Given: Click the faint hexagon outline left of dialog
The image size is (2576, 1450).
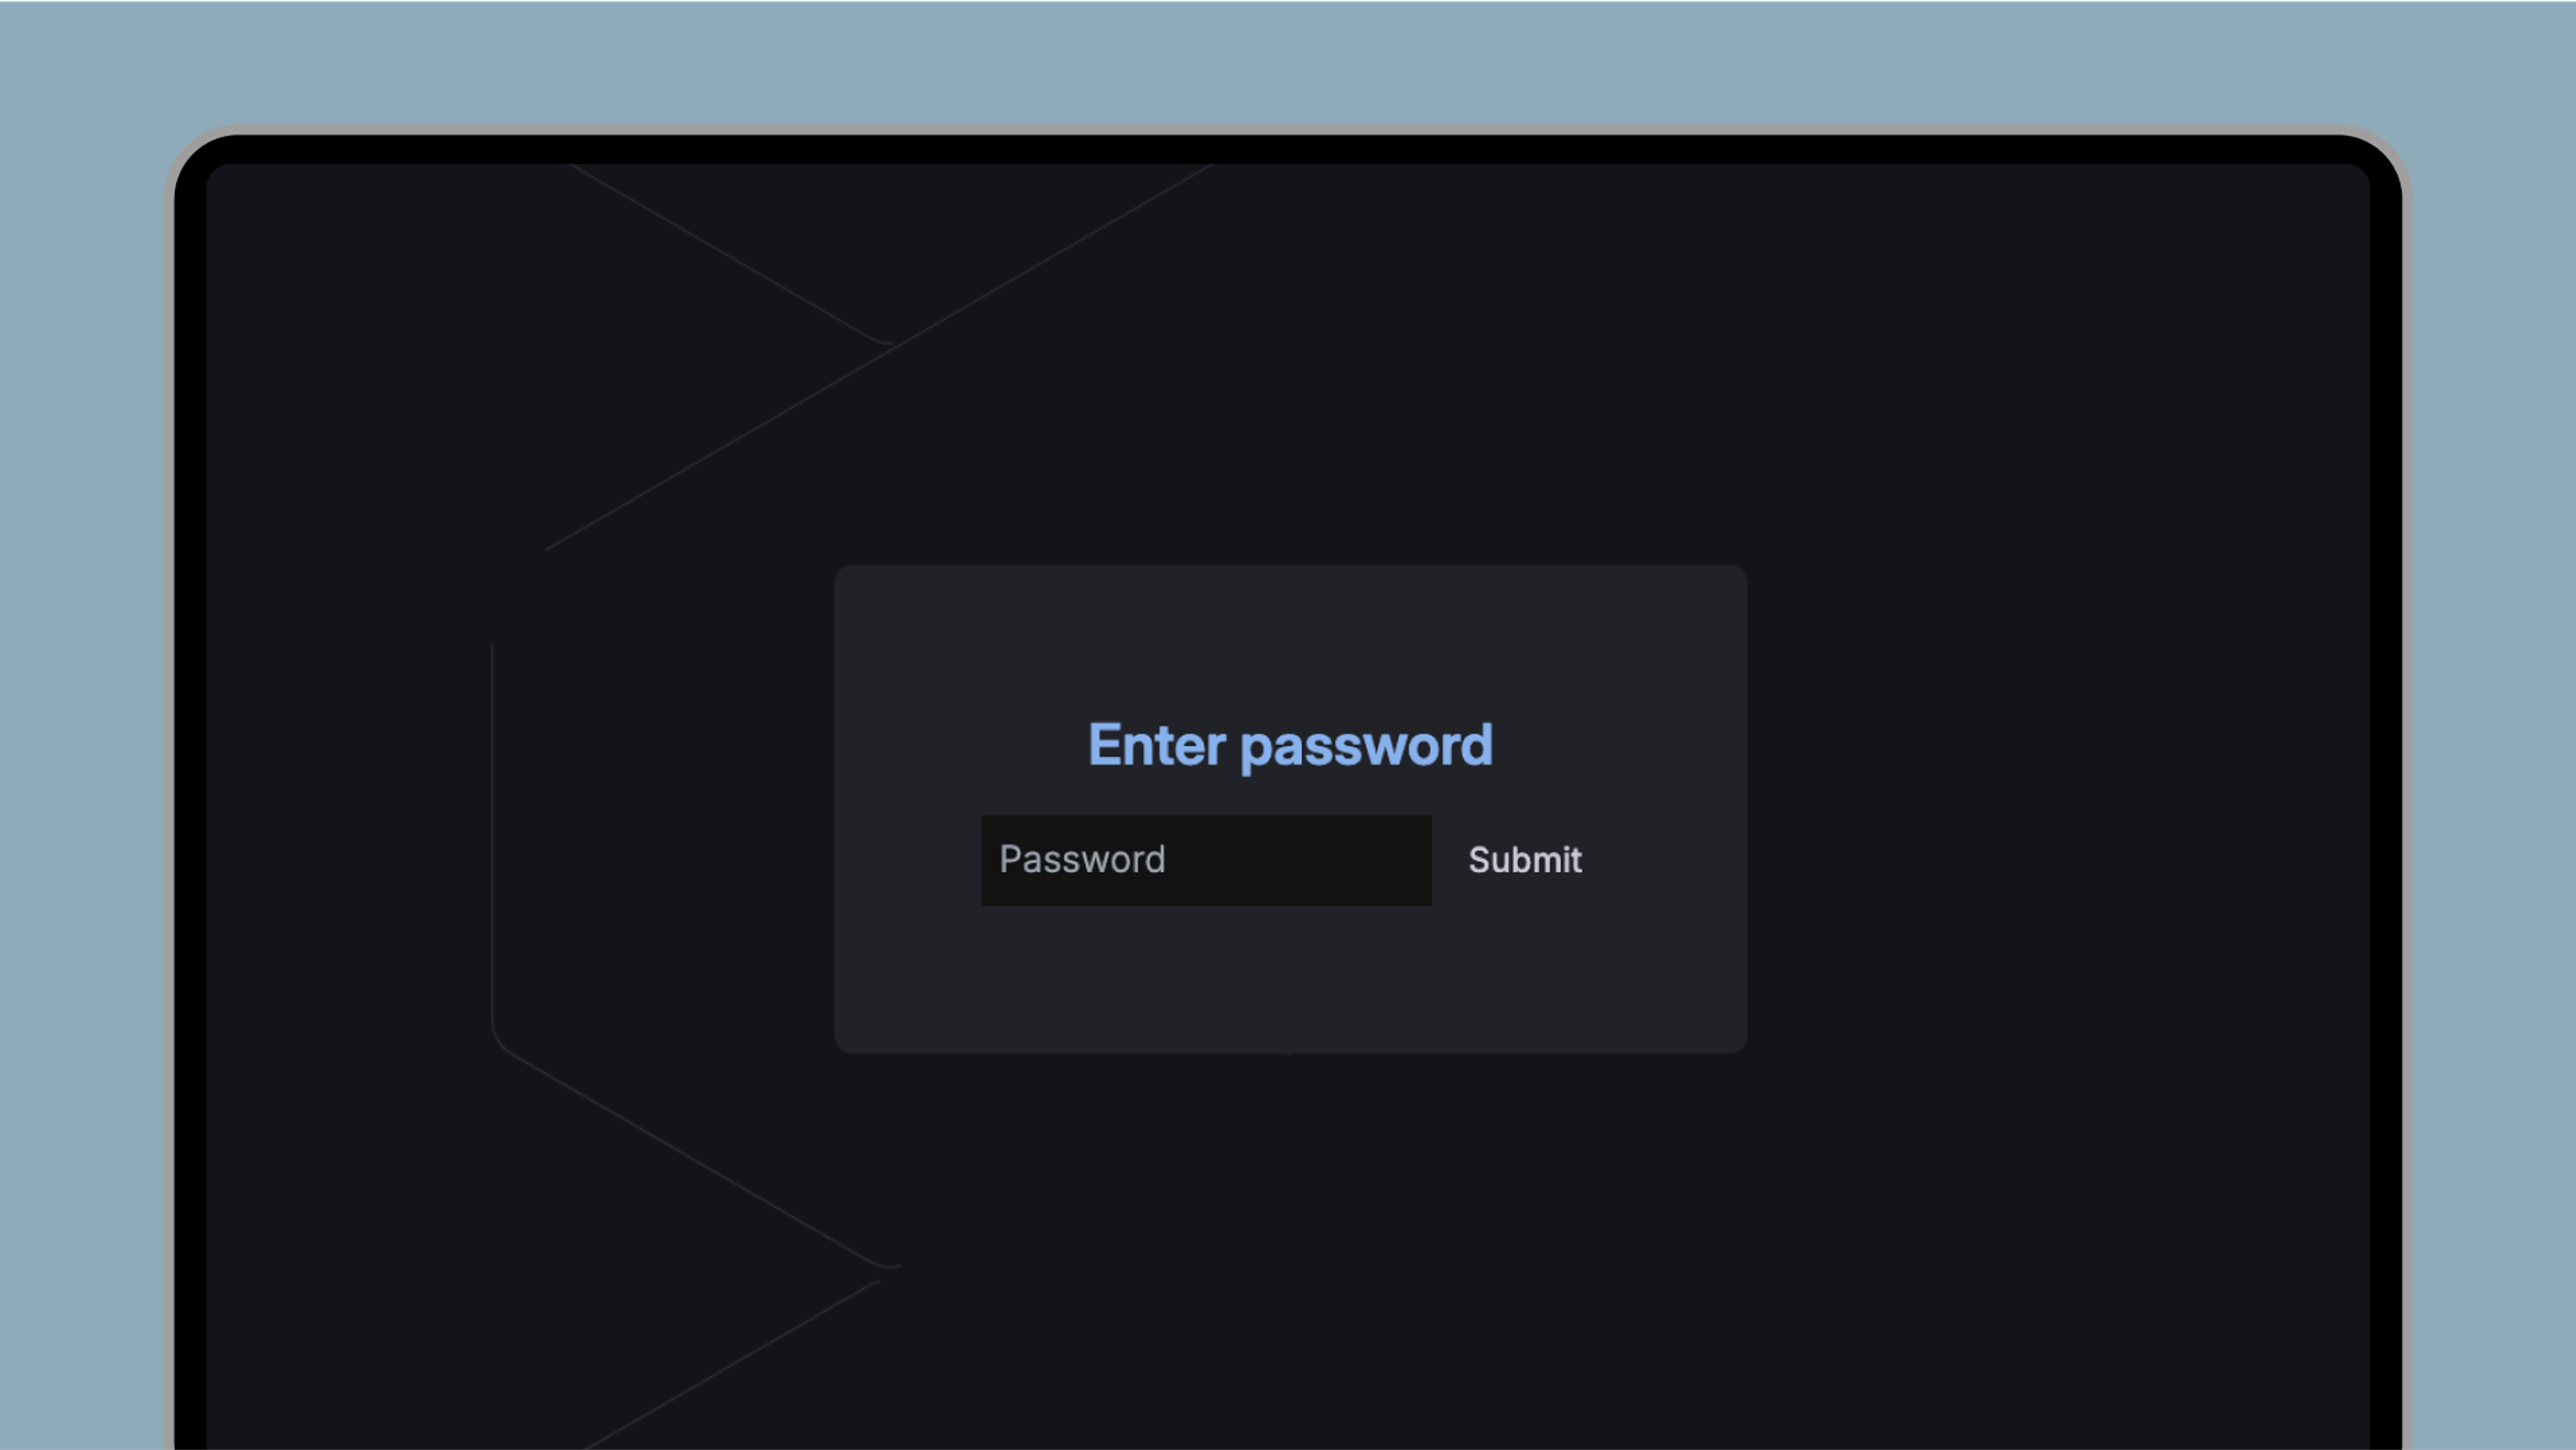Looking at the screenshot, I should click(492, 830).
